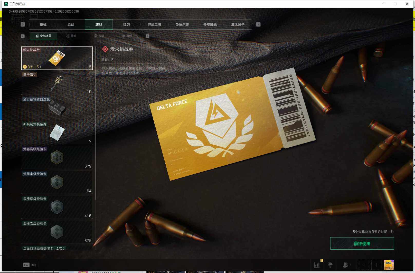
Task: Click the Q key previous-tab icon
Action: (x=23, y=24)
